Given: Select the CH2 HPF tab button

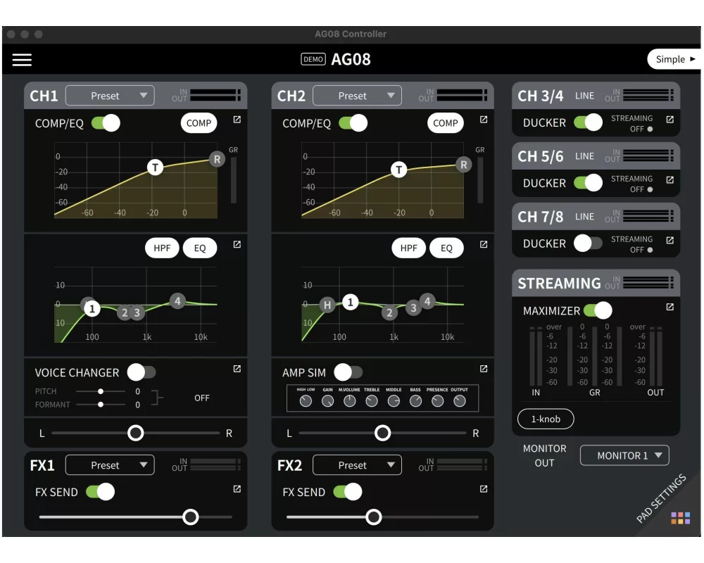Looking at the screenshot, I should 409,248.
